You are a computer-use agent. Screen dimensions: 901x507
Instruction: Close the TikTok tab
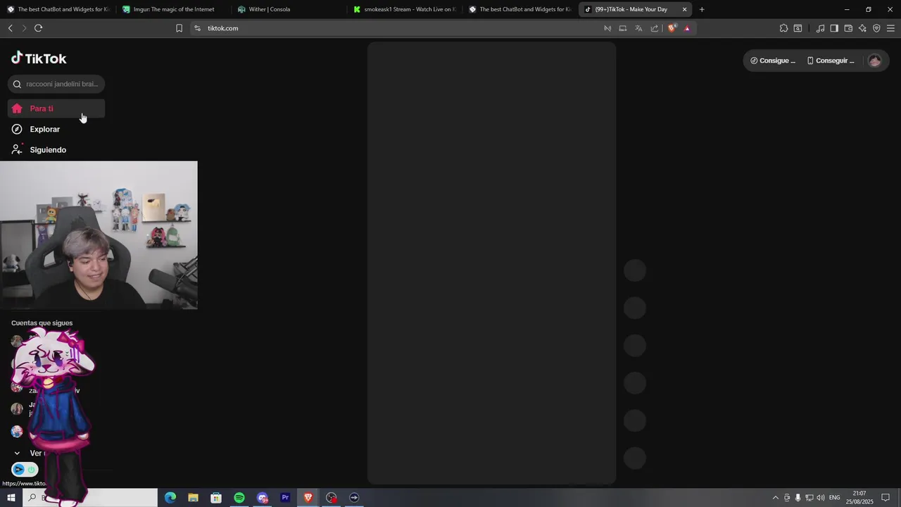[684, 9]
